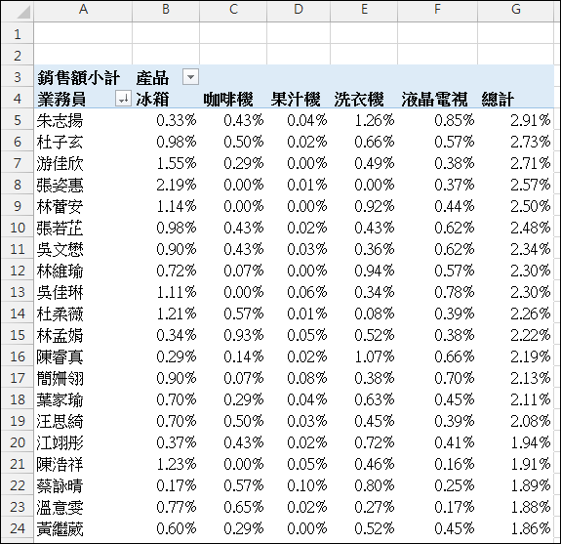
Task: Open the 業務員 sort filter dropdown
Action: [124, 99]
